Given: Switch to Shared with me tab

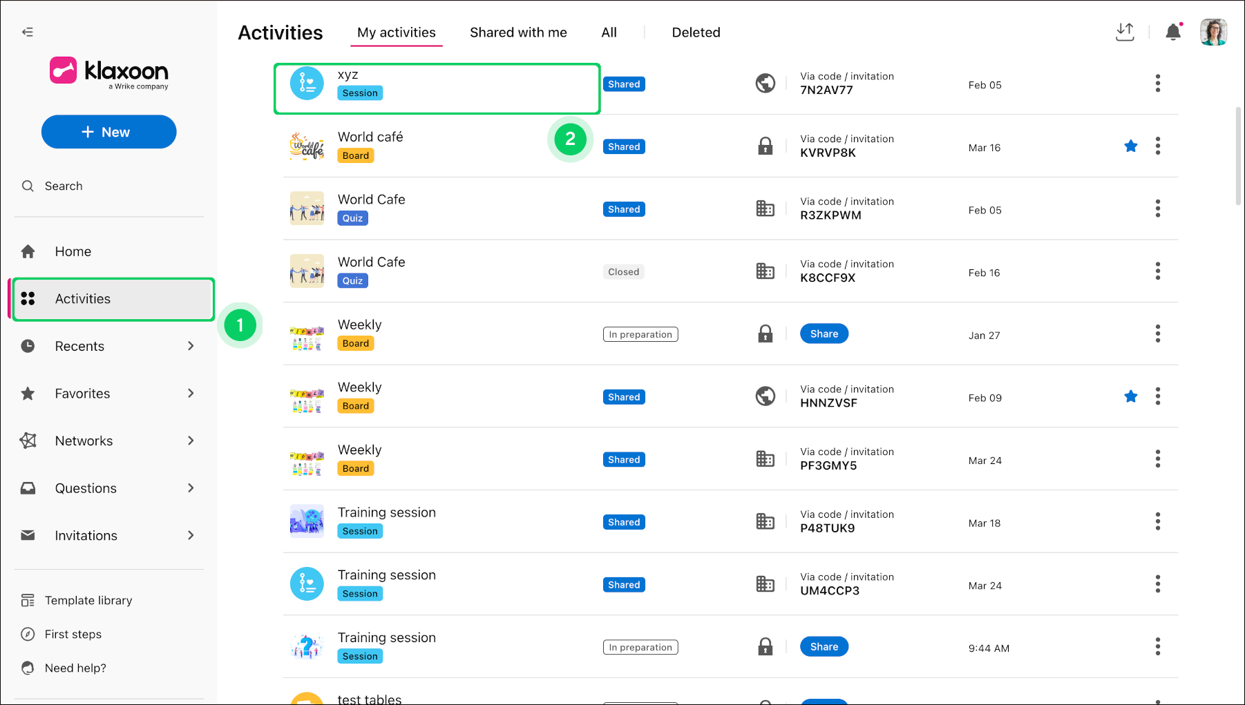Looking at the screenshot, I should (x=518, y=32).
